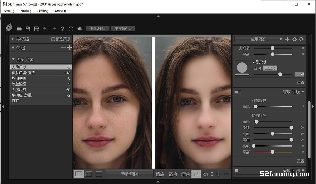The width and height of the screenshot is (316, 184).
Task: Set zoom to 2:1
Action: click(205, 174)
